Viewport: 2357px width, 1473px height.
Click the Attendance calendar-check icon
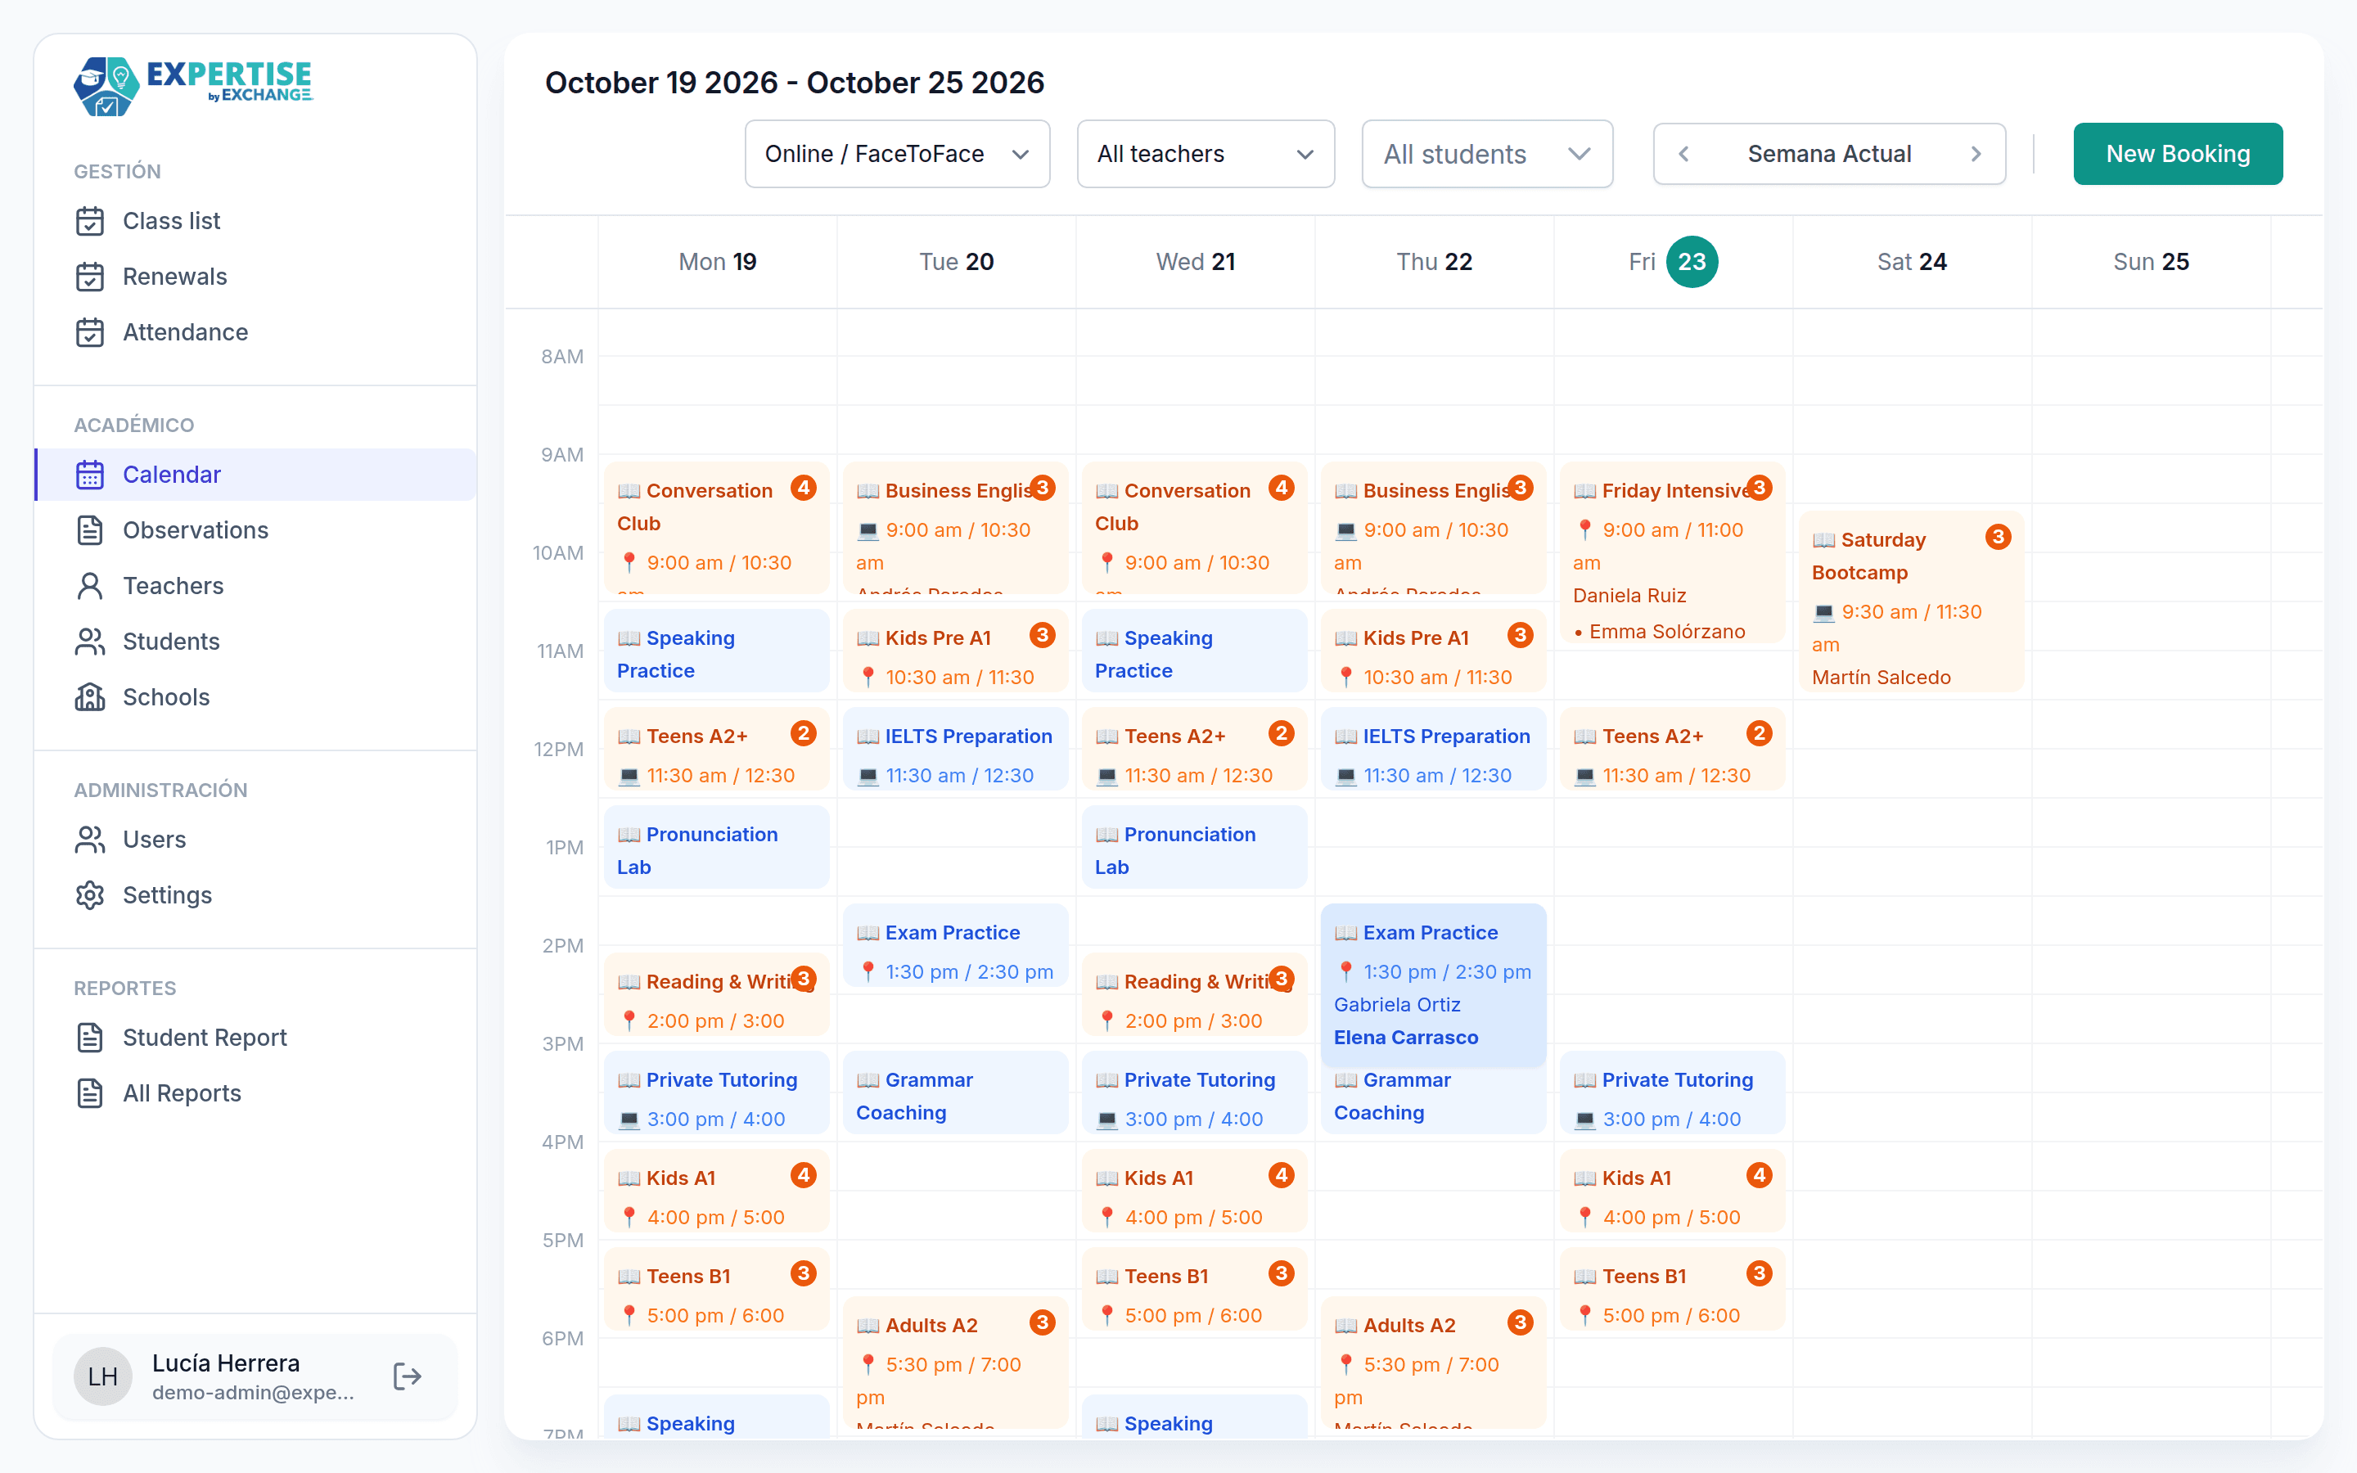tap(89, 332)
